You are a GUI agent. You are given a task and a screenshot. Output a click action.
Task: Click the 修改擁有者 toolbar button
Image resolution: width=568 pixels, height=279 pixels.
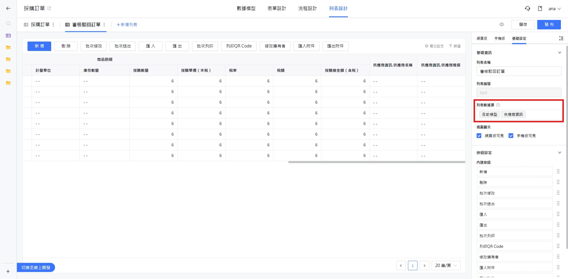(275, 46)
